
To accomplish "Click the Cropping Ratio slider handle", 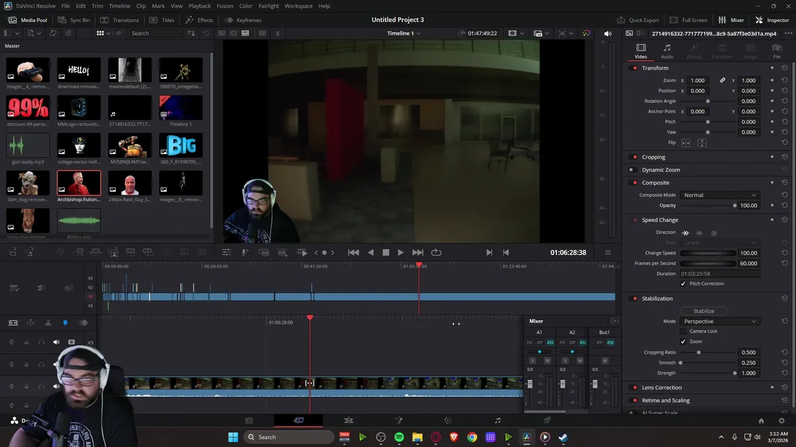I will click(x=698, y=353).
